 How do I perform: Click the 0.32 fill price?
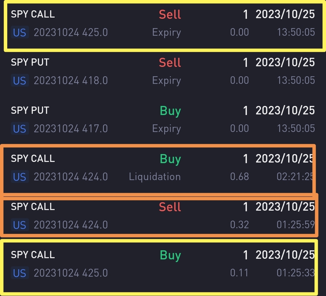(239, 225)
